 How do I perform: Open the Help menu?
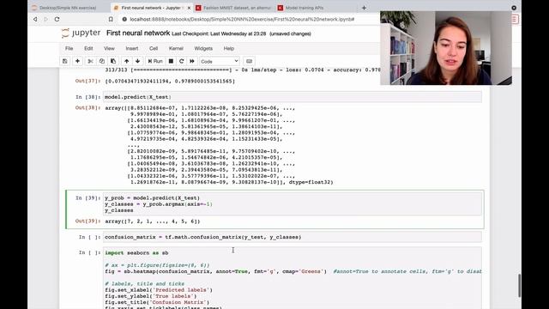(x=229, y=48)
